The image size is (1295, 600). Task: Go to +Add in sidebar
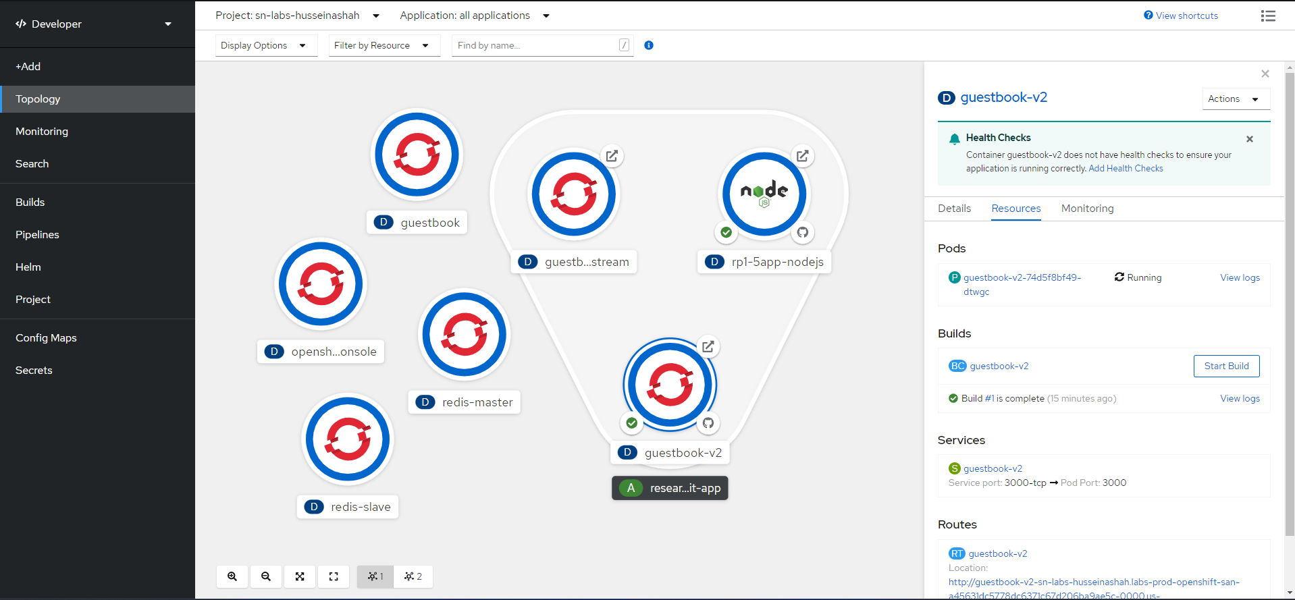click(x=97, y=66)
